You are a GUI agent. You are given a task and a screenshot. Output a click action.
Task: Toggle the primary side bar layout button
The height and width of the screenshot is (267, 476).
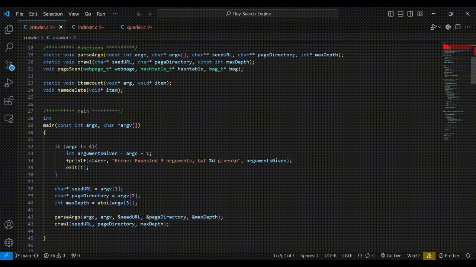point(391,14)
